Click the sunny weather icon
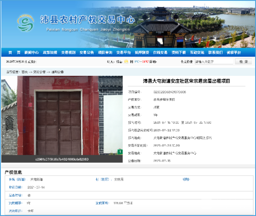 pyautogui.click(x=126, y=62)
